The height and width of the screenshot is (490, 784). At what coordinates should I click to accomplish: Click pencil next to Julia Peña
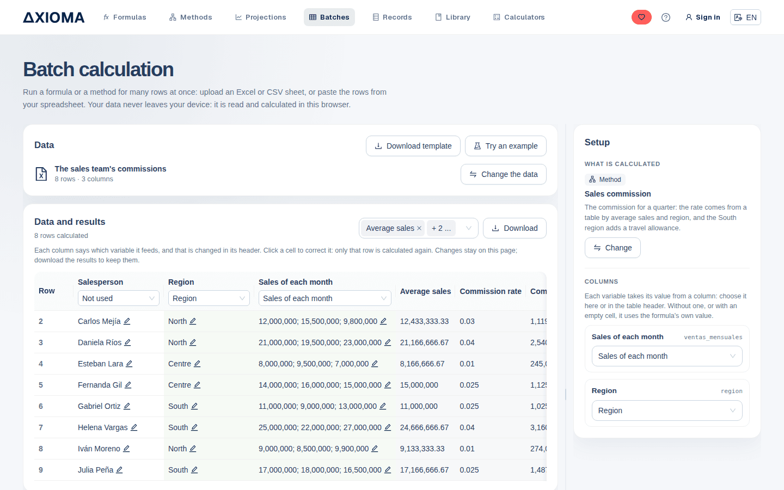[x=119, y=470]
